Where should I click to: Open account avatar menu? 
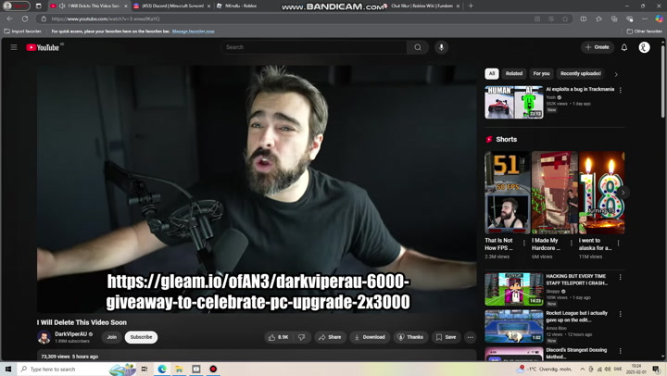(644, 47)
